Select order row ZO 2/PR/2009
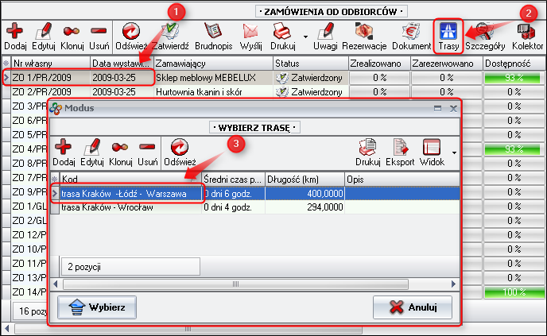 point(48,91)
